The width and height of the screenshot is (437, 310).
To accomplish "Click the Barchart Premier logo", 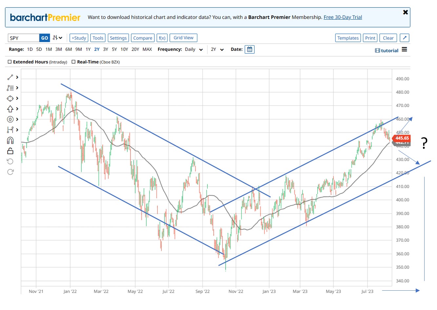I will click(45, 17).
